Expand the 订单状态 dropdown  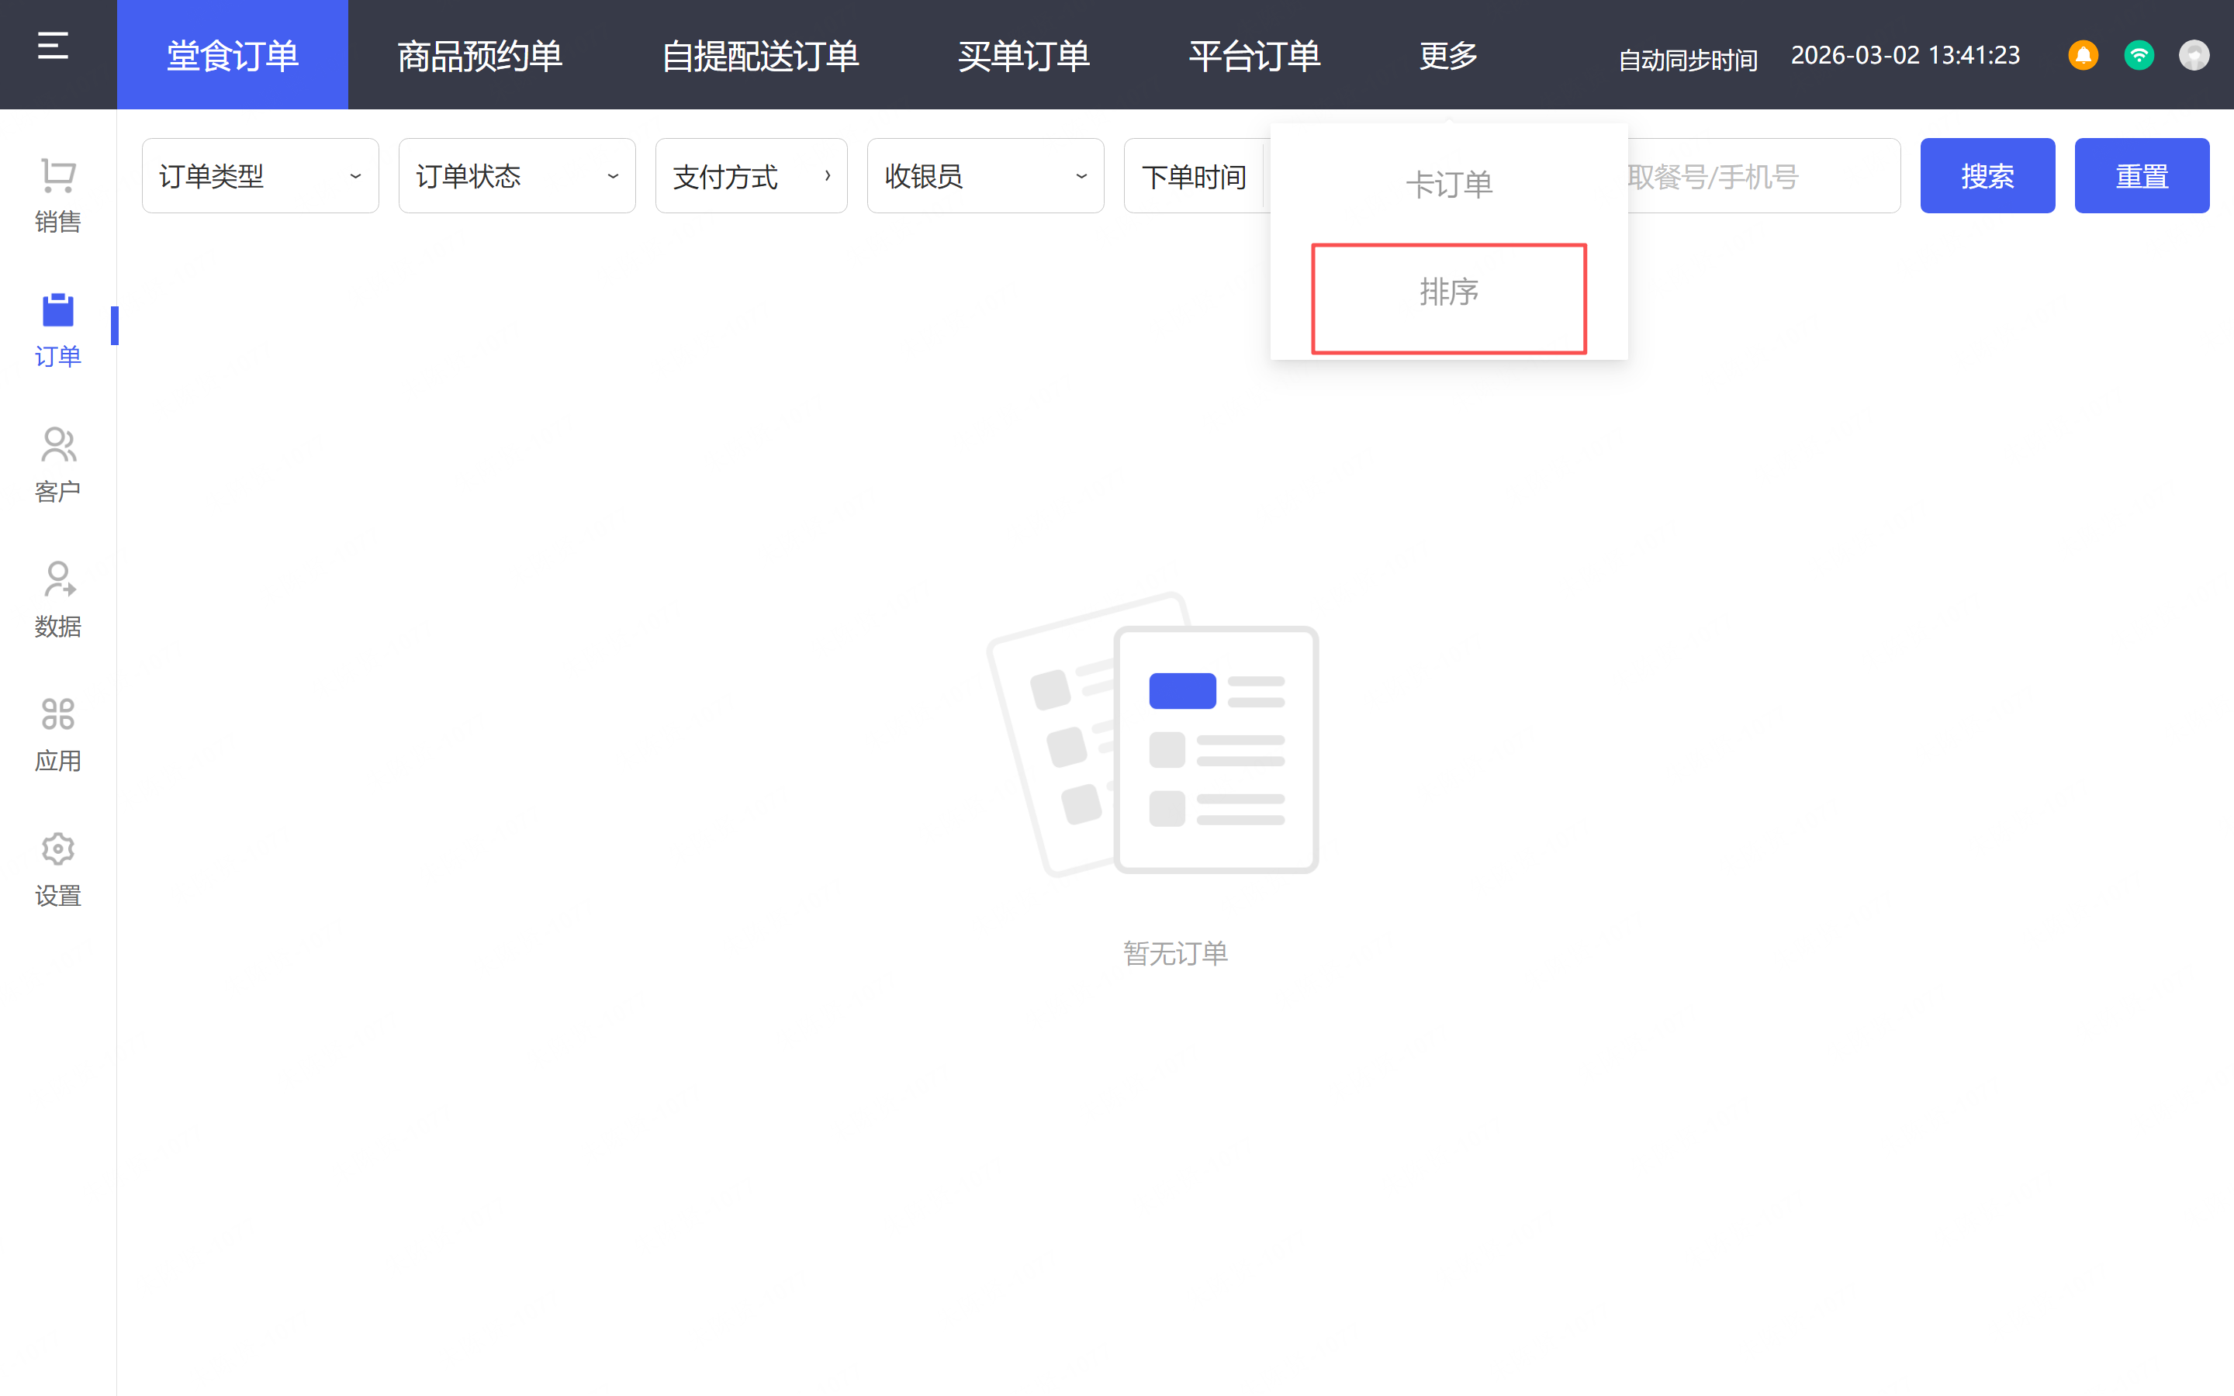click(x=516, y=175)
